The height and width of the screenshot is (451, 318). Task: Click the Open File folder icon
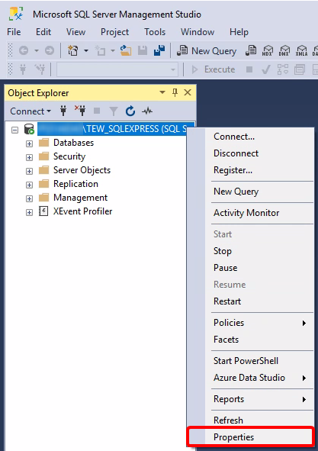tap(126, 50)
